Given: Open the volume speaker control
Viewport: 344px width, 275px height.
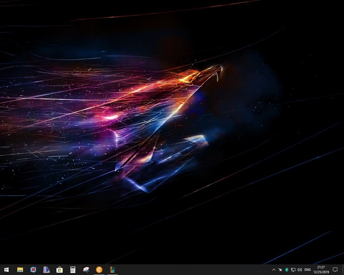Looking at the screenshot, I should click(x=299, y=270).
